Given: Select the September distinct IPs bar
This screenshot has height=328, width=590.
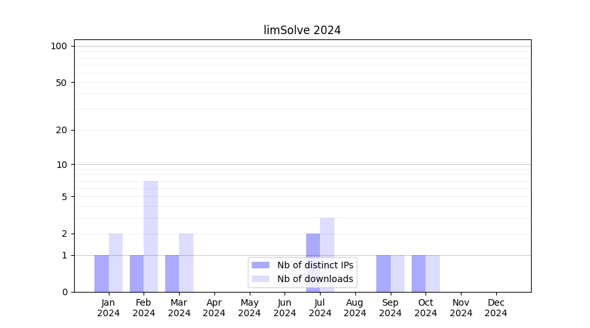Looking at the screenshot, I should point(383,274).
